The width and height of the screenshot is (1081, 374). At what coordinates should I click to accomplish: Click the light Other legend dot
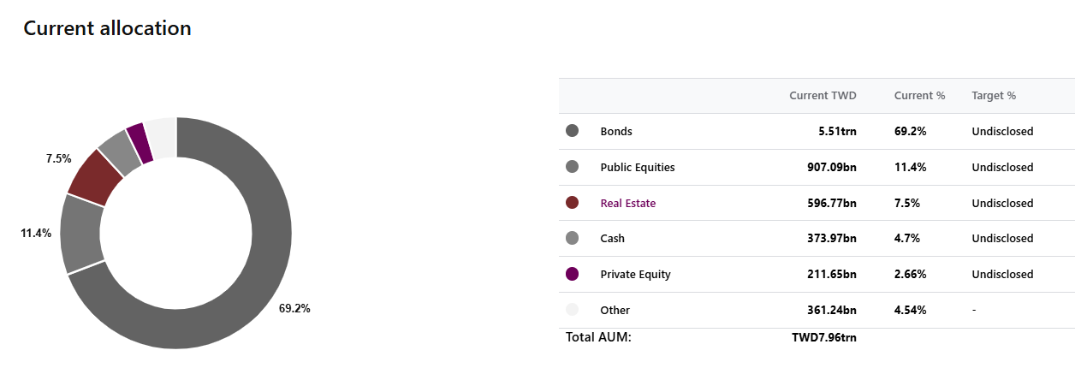[573, 310]
